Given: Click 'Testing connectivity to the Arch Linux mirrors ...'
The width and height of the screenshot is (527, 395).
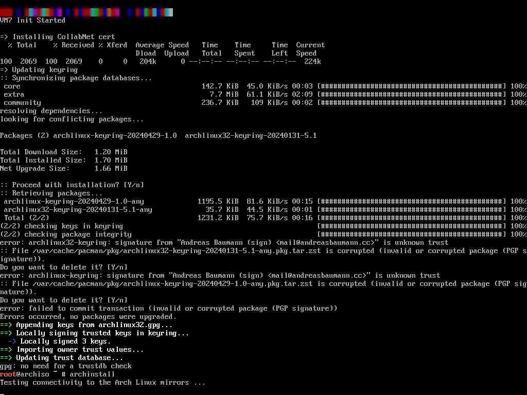Looking at the screenshot, I should [x=102, y=383].
